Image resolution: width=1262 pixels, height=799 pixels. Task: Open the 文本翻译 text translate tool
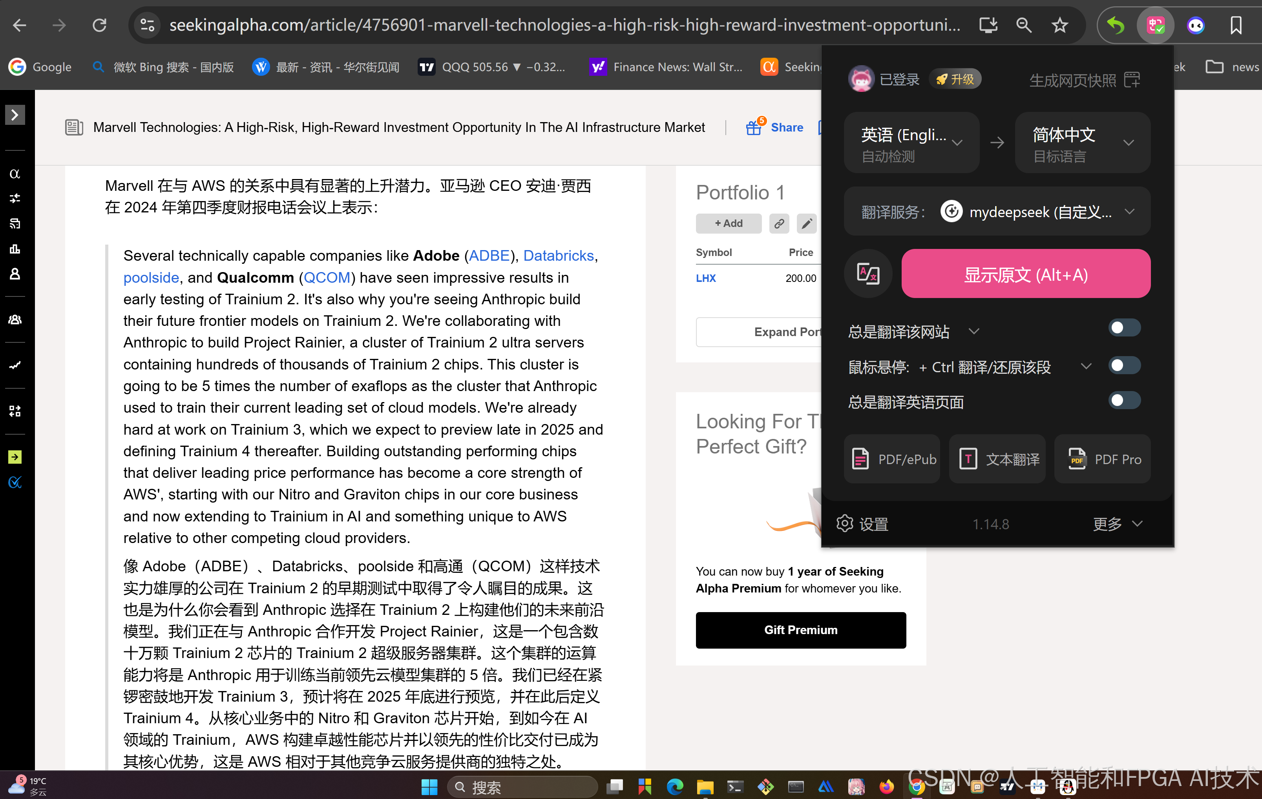point(997,459)
